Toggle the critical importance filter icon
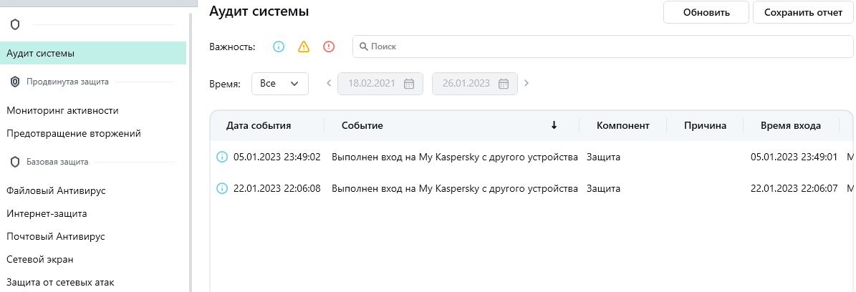The width and height of the screenshot is (856, 292). click(x=329, y=47)
